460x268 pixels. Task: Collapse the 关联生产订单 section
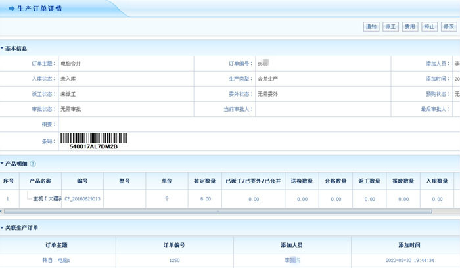click(3, 227)
